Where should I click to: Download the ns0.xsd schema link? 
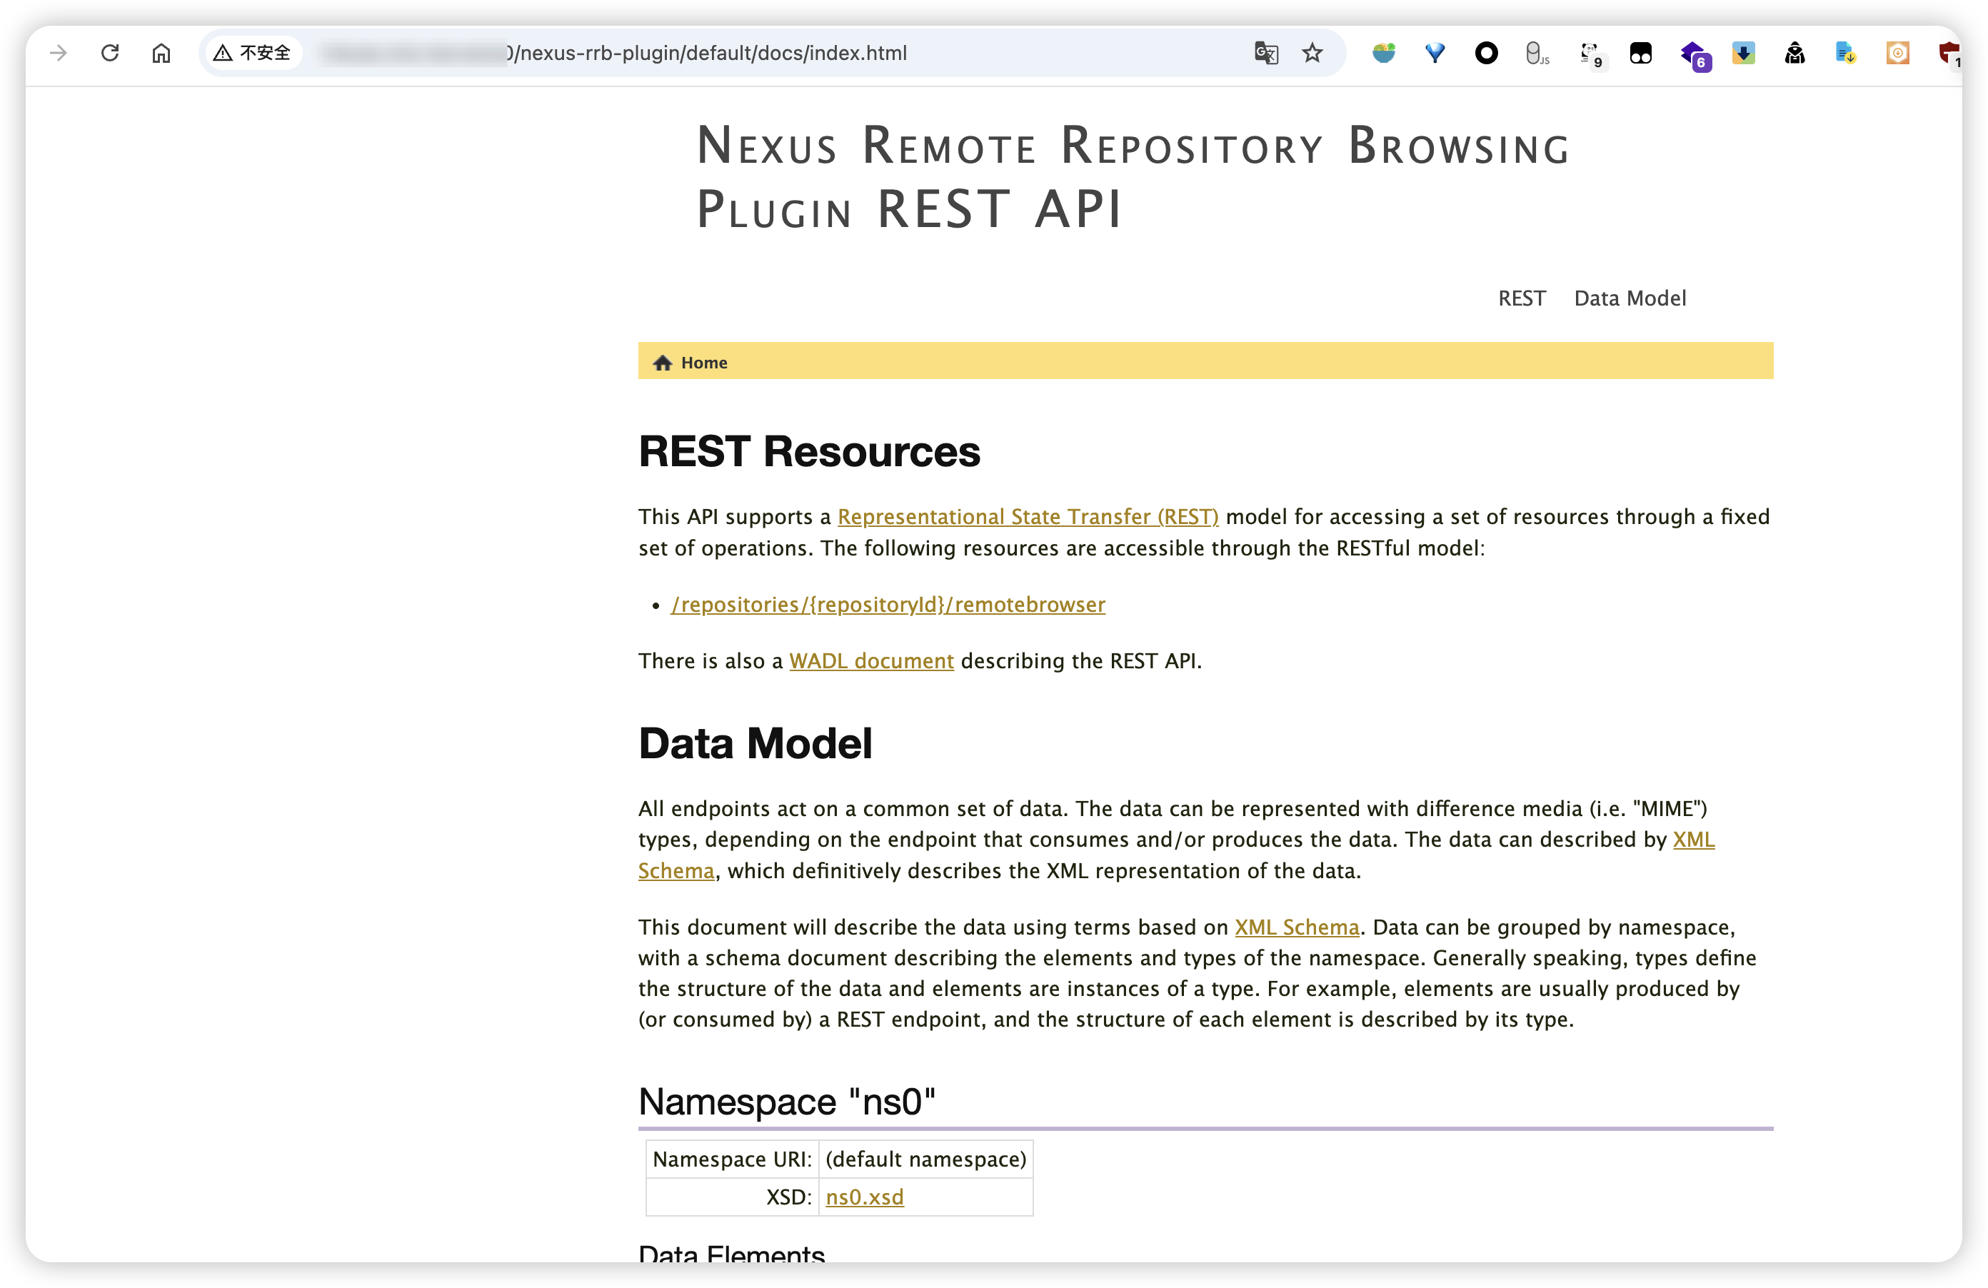(x=864, y=1197)
